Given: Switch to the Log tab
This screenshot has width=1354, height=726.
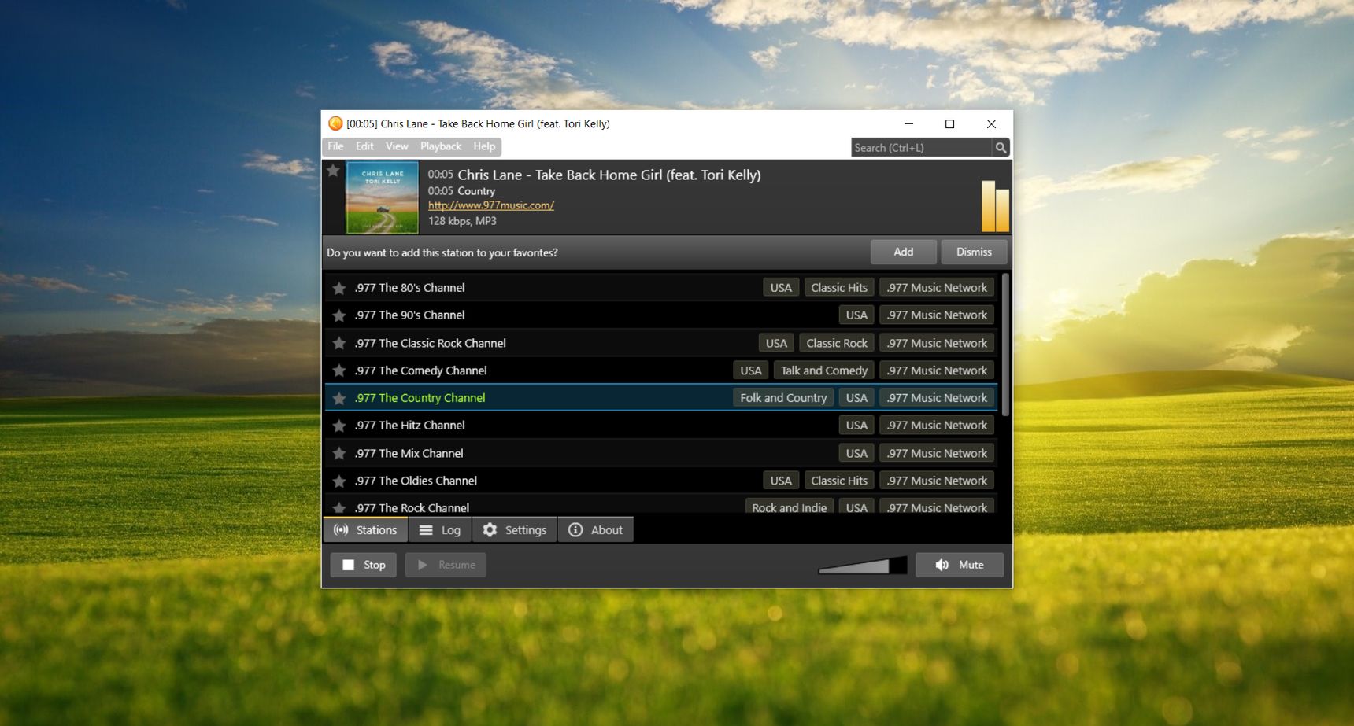Looking at the screenshot, I should click(x=440, y=530).
